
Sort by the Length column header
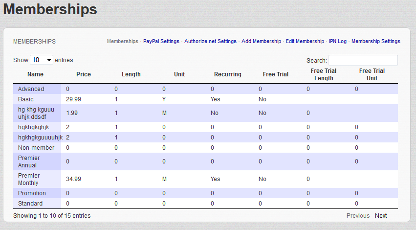[x=131, y=74]
